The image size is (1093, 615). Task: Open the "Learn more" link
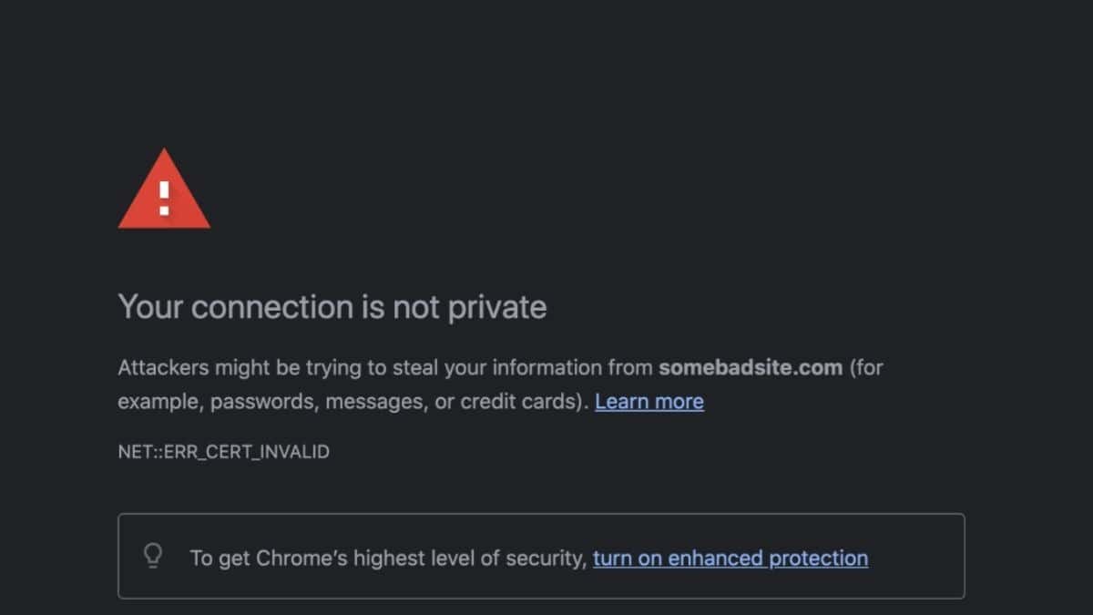(x=649, y=402)
